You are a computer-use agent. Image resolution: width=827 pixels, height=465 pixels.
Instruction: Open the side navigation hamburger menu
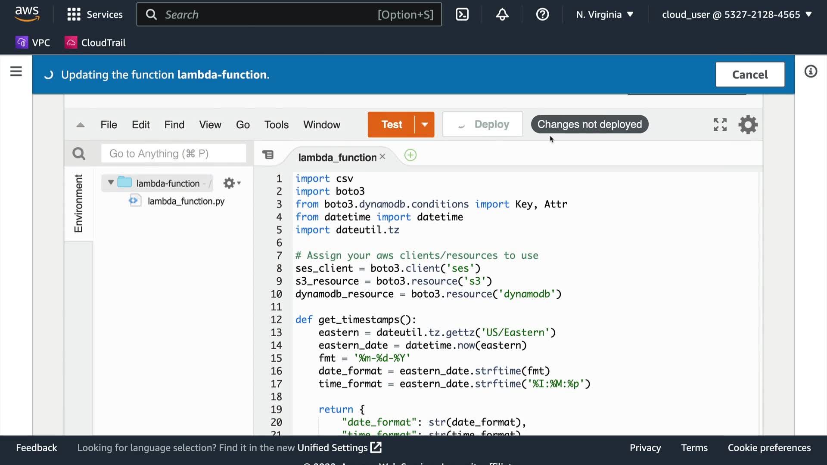click(16, 71)
